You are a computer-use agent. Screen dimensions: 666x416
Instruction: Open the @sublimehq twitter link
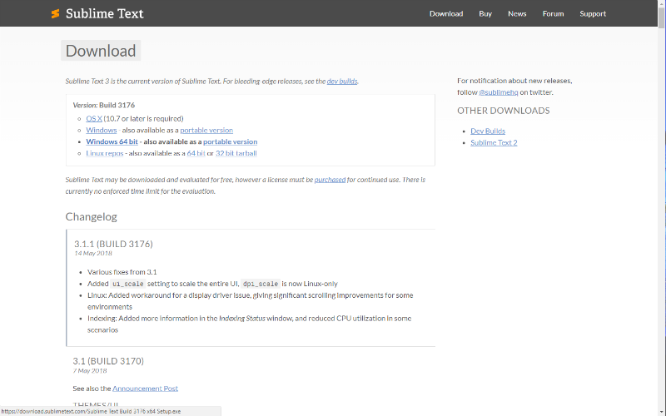tap(498, 92)
